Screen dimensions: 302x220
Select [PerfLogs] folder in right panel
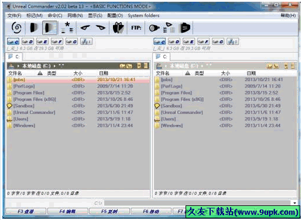click(x=225, y=86)
